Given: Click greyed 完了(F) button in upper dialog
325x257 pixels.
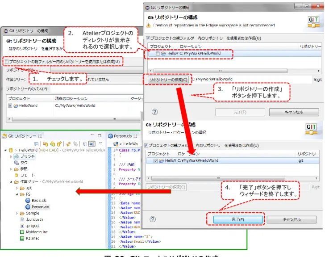Looking at the screenshot, I should coord(240,112).
